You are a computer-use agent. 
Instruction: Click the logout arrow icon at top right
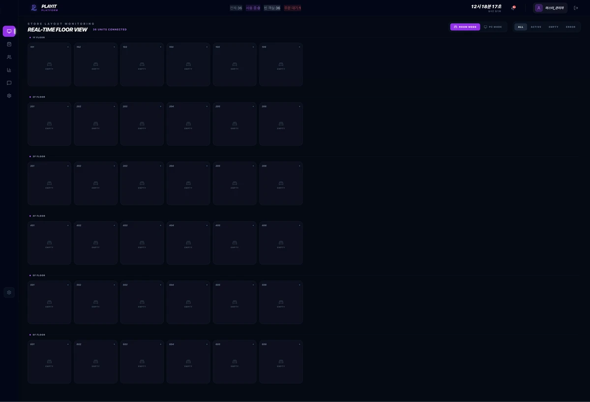pos(576,8)
